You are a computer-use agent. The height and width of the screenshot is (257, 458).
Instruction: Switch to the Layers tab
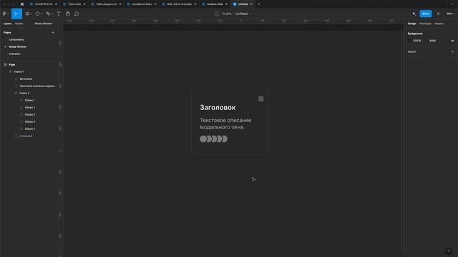7,24
